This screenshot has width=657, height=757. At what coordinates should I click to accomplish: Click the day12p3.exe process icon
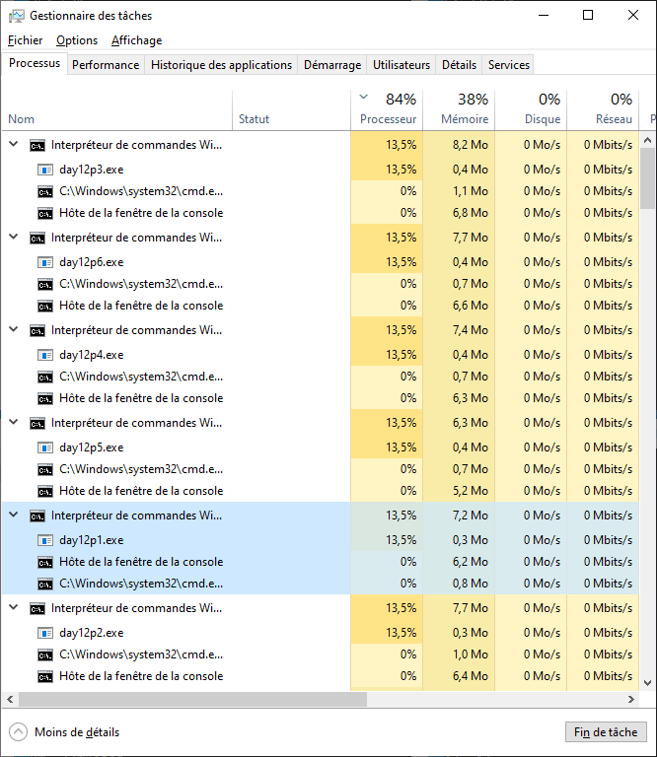(45, 169)
